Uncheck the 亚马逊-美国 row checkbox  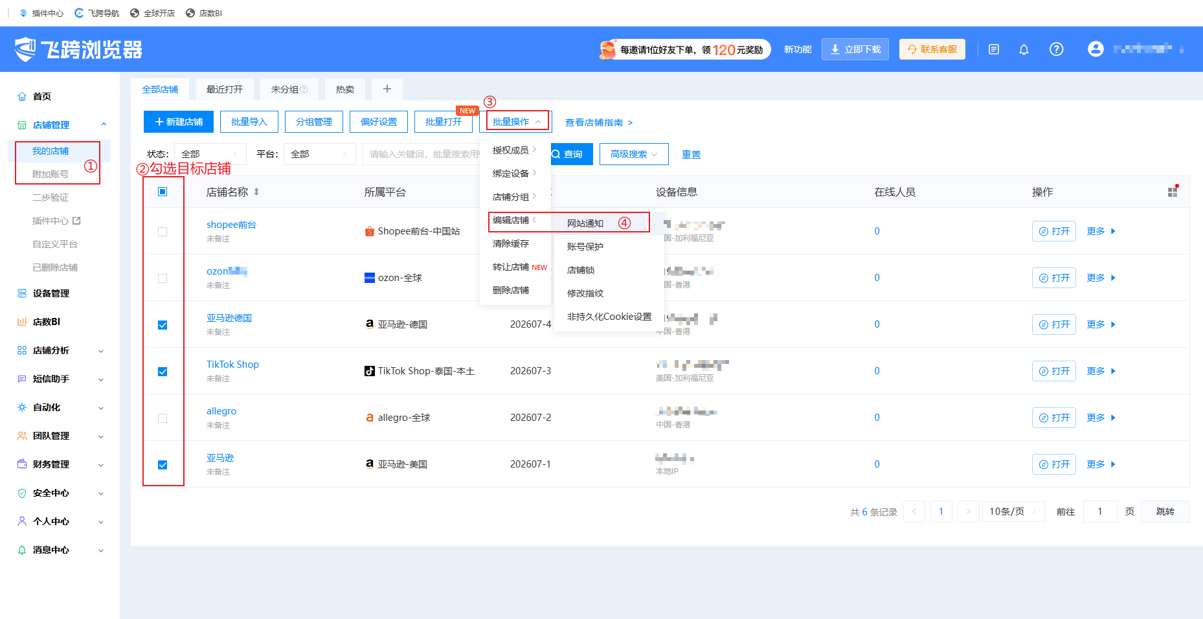coord(163,464)
